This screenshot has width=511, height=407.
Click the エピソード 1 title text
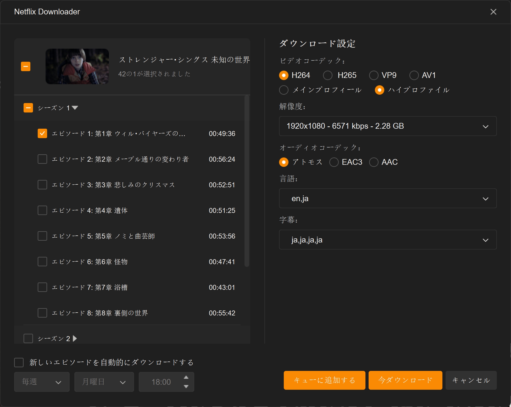click(x=119, y=134)
